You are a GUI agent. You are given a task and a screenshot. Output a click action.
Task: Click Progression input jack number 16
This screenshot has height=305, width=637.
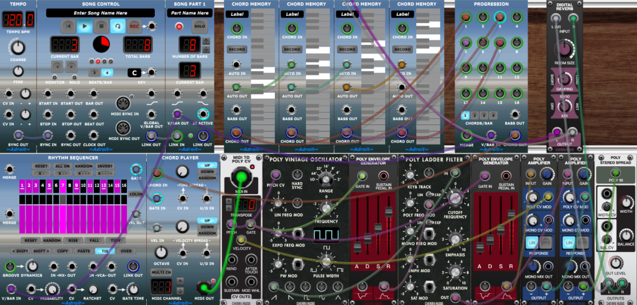point(517,93)
